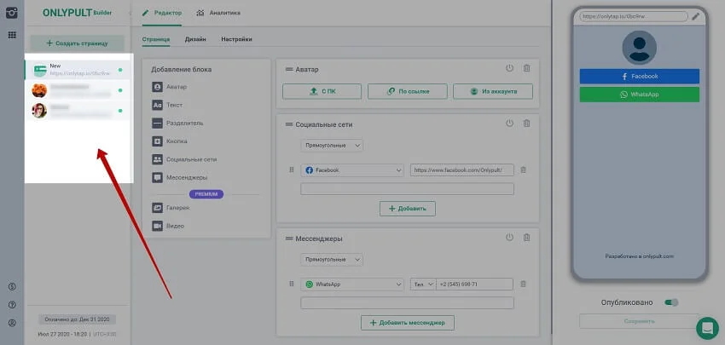Image resolution: width=725 pixels, height=345 pixels.
Task: Open the user account icon in sidebar
Action: point(12,323)
